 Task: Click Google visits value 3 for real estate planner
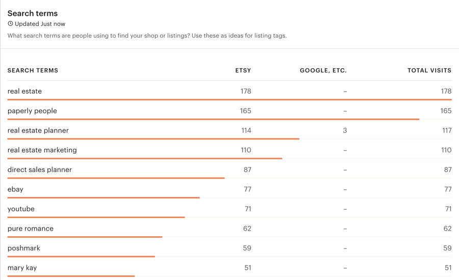coord(345,130)
